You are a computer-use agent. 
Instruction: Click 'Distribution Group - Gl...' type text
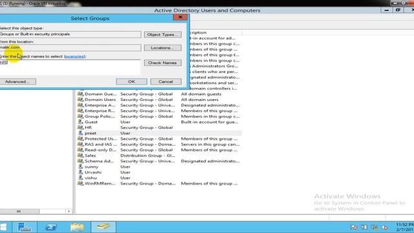[x=148, y=155]
